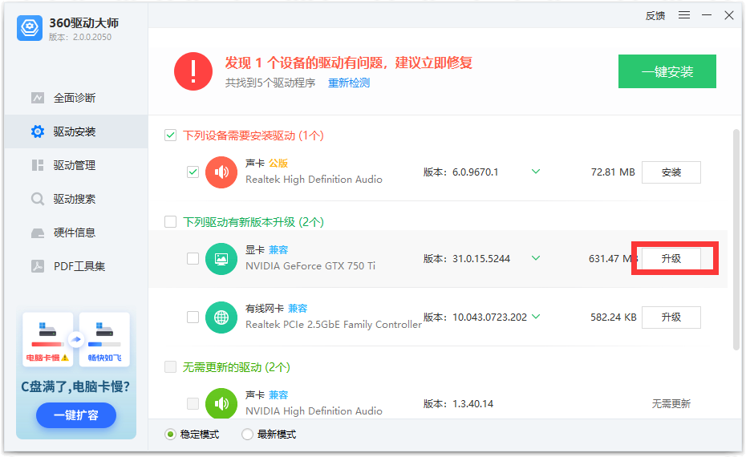Screen dimensions: 746x457
Task: Click the 公版 tag on 声卡
Action: 278,163
